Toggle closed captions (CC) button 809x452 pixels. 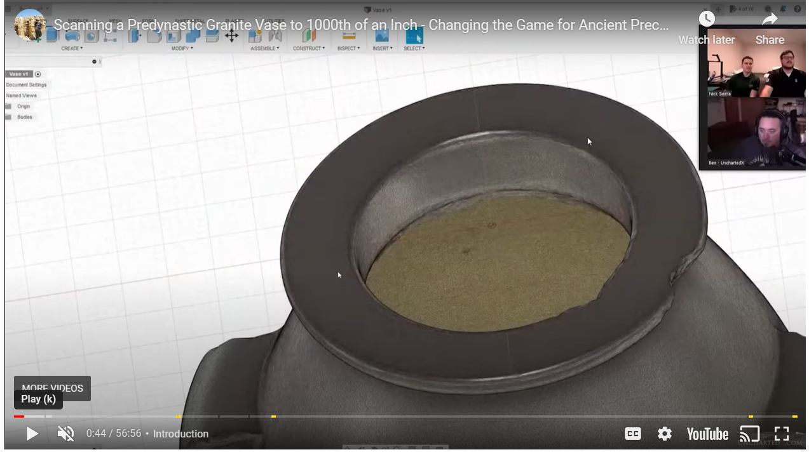(x=632, y=434)
